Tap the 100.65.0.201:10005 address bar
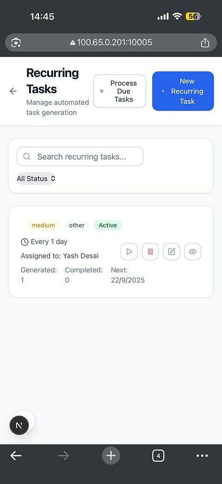Screen dimensions: 222x484 (111, 43)
